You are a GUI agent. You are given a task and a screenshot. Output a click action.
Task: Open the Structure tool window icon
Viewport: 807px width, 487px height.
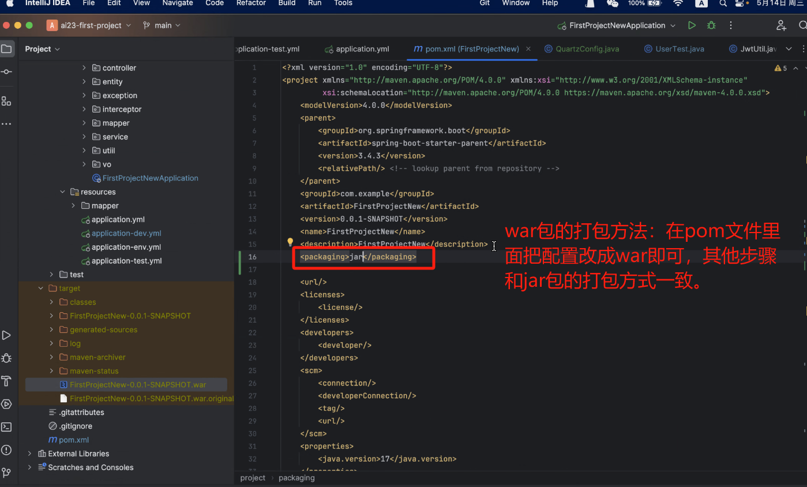pyautogui.click(x=6, y=102)
